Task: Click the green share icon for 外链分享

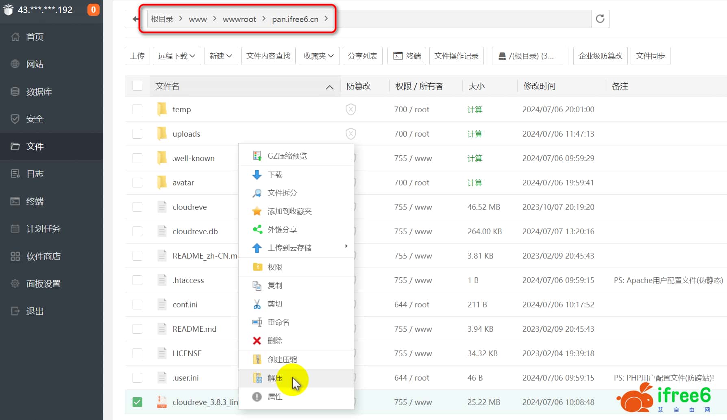Action: 257,230
